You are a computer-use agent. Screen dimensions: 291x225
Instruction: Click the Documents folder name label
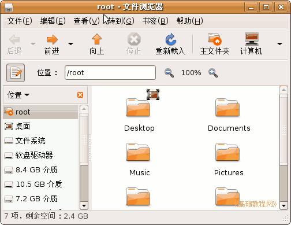[x=229, y=128]
